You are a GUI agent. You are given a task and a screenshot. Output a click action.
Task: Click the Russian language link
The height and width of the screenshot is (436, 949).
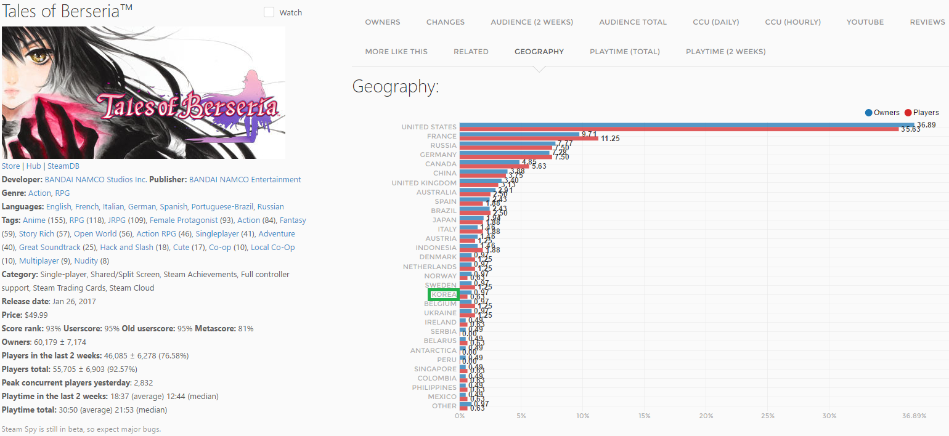click(271, 207)
